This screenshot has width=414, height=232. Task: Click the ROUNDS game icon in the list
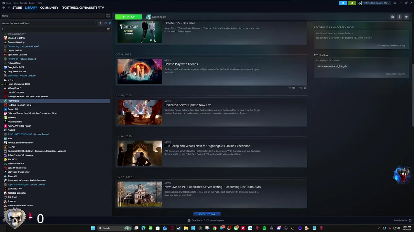coord(5,159)
